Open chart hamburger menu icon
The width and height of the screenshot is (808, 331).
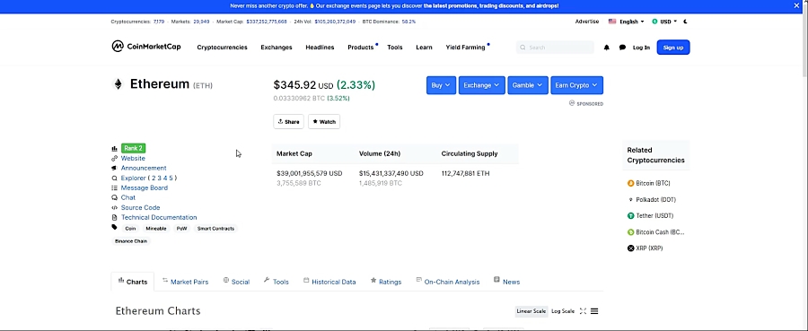coord(594,311)
